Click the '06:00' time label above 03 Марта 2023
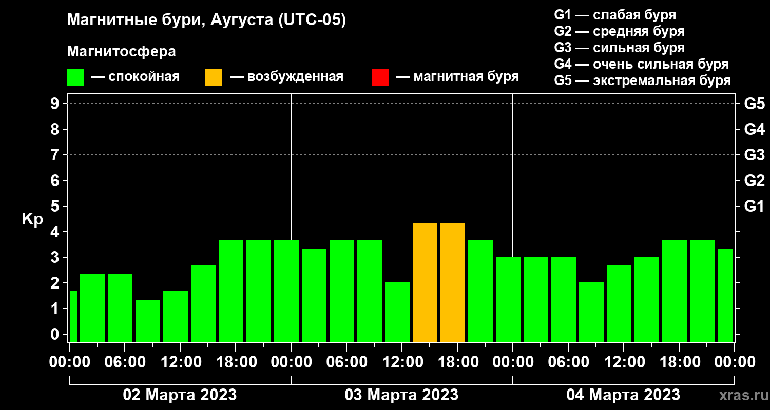 pyautogui.click(x=346, y=362)
